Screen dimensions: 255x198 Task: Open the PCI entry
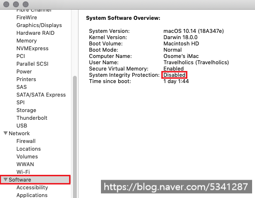pos(21,56)
